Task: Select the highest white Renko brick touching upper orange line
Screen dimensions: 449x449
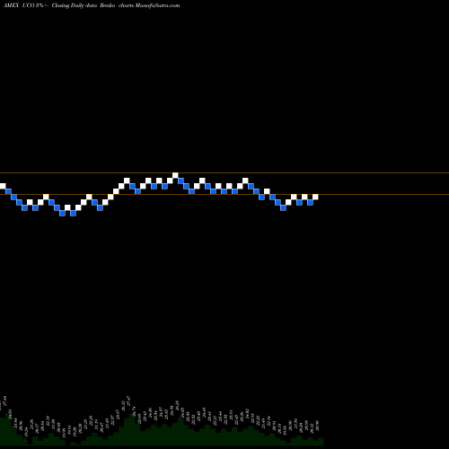Action: [x=175, y=175]
